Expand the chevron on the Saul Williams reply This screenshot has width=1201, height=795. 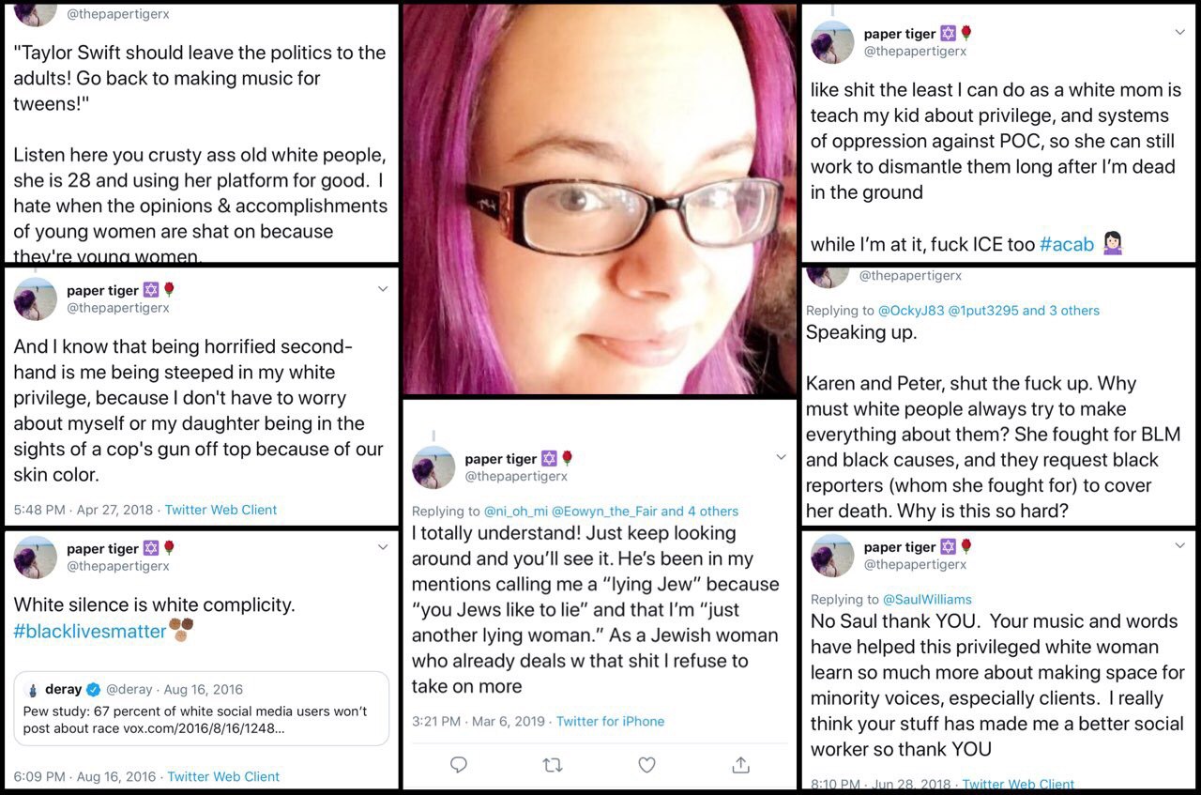1179,545
